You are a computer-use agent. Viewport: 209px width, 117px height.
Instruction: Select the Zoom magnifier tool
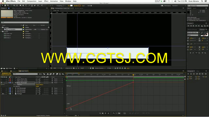[x=8, y=6]
